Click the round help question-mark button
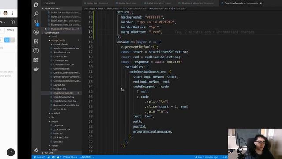 point(11,152)
